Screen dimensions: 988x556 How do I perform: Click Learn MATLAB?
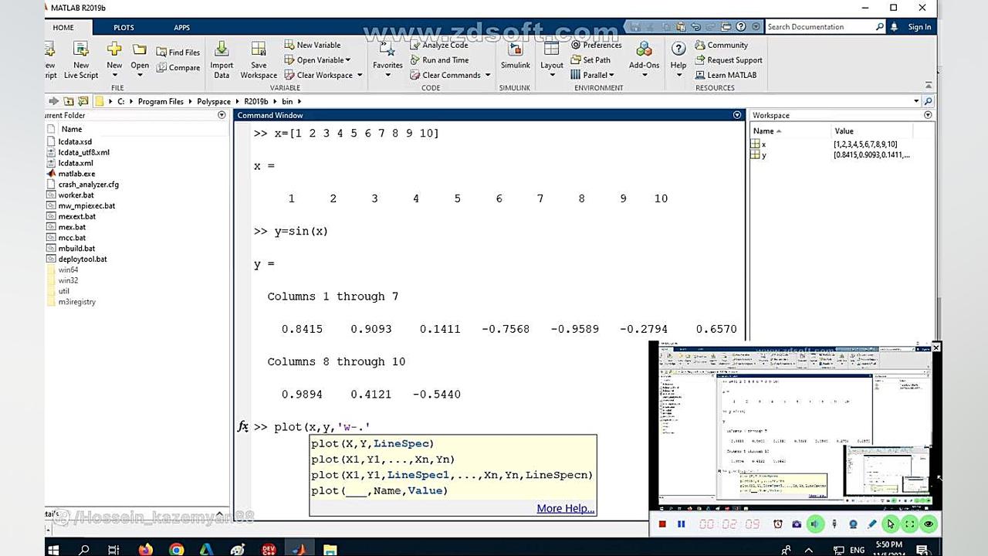[726, 75]
